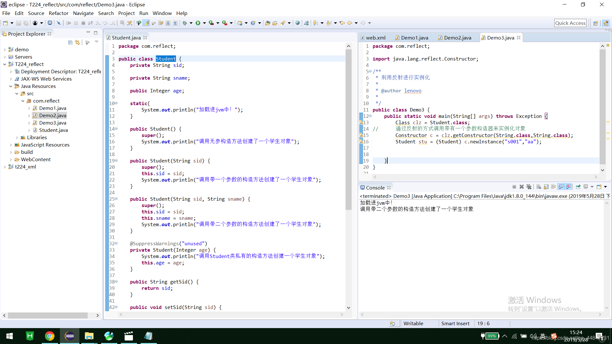
Task: Open the Run button dropdown arrow
Action: tap(204, 23)
